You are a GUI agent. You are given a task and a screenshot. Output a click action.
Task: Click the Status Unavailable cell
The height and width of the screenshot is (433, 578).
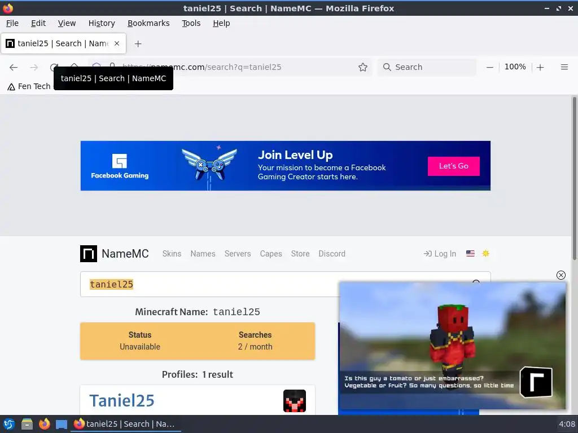tap(140, 341)
